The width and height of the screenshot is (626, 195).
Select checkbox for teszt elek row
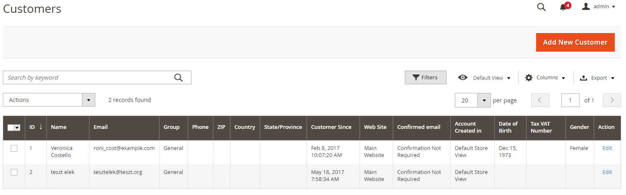pos(14,172)
